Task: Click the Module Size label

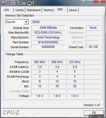Action: (21, 28)
